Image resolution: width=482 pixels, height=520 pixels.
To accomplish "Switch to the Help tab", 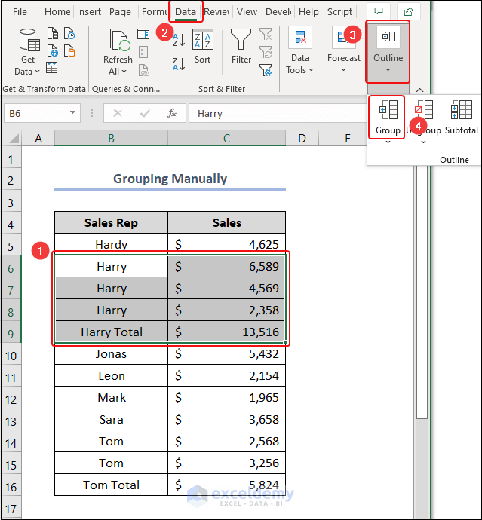I will coord(309,11).
